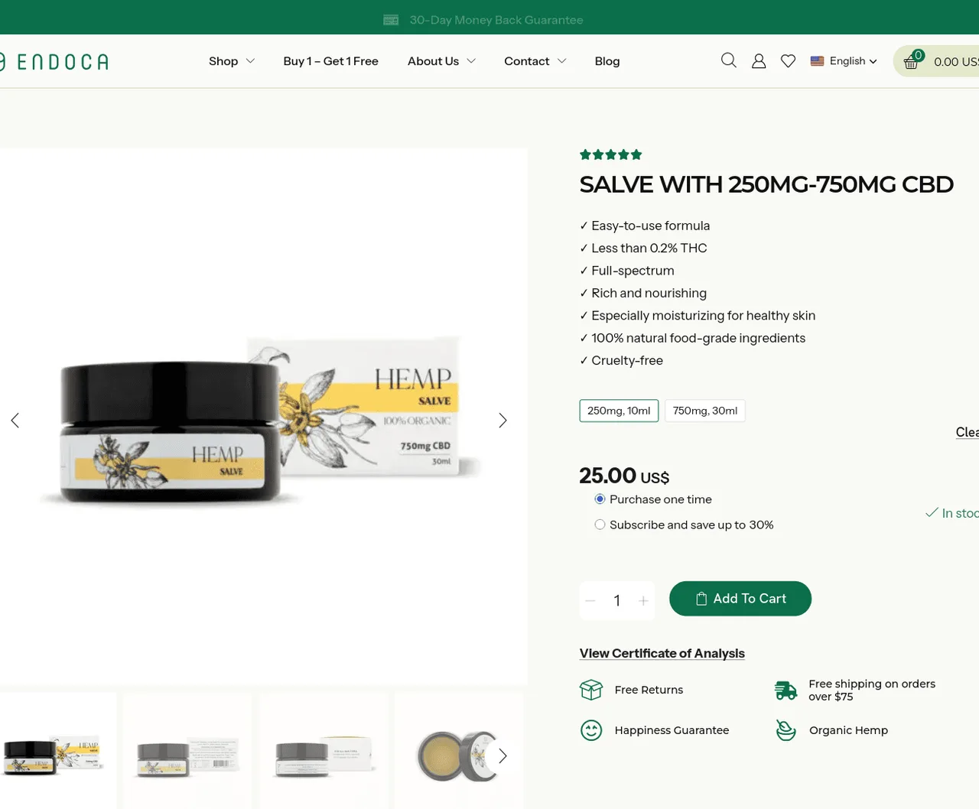Advance thumbnail carousel with right arrow
The image size is (979, 809).
coord(503,755)
